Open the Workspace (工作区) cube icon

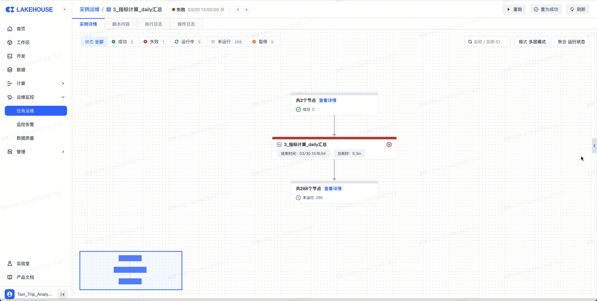[x=10, y=42]
